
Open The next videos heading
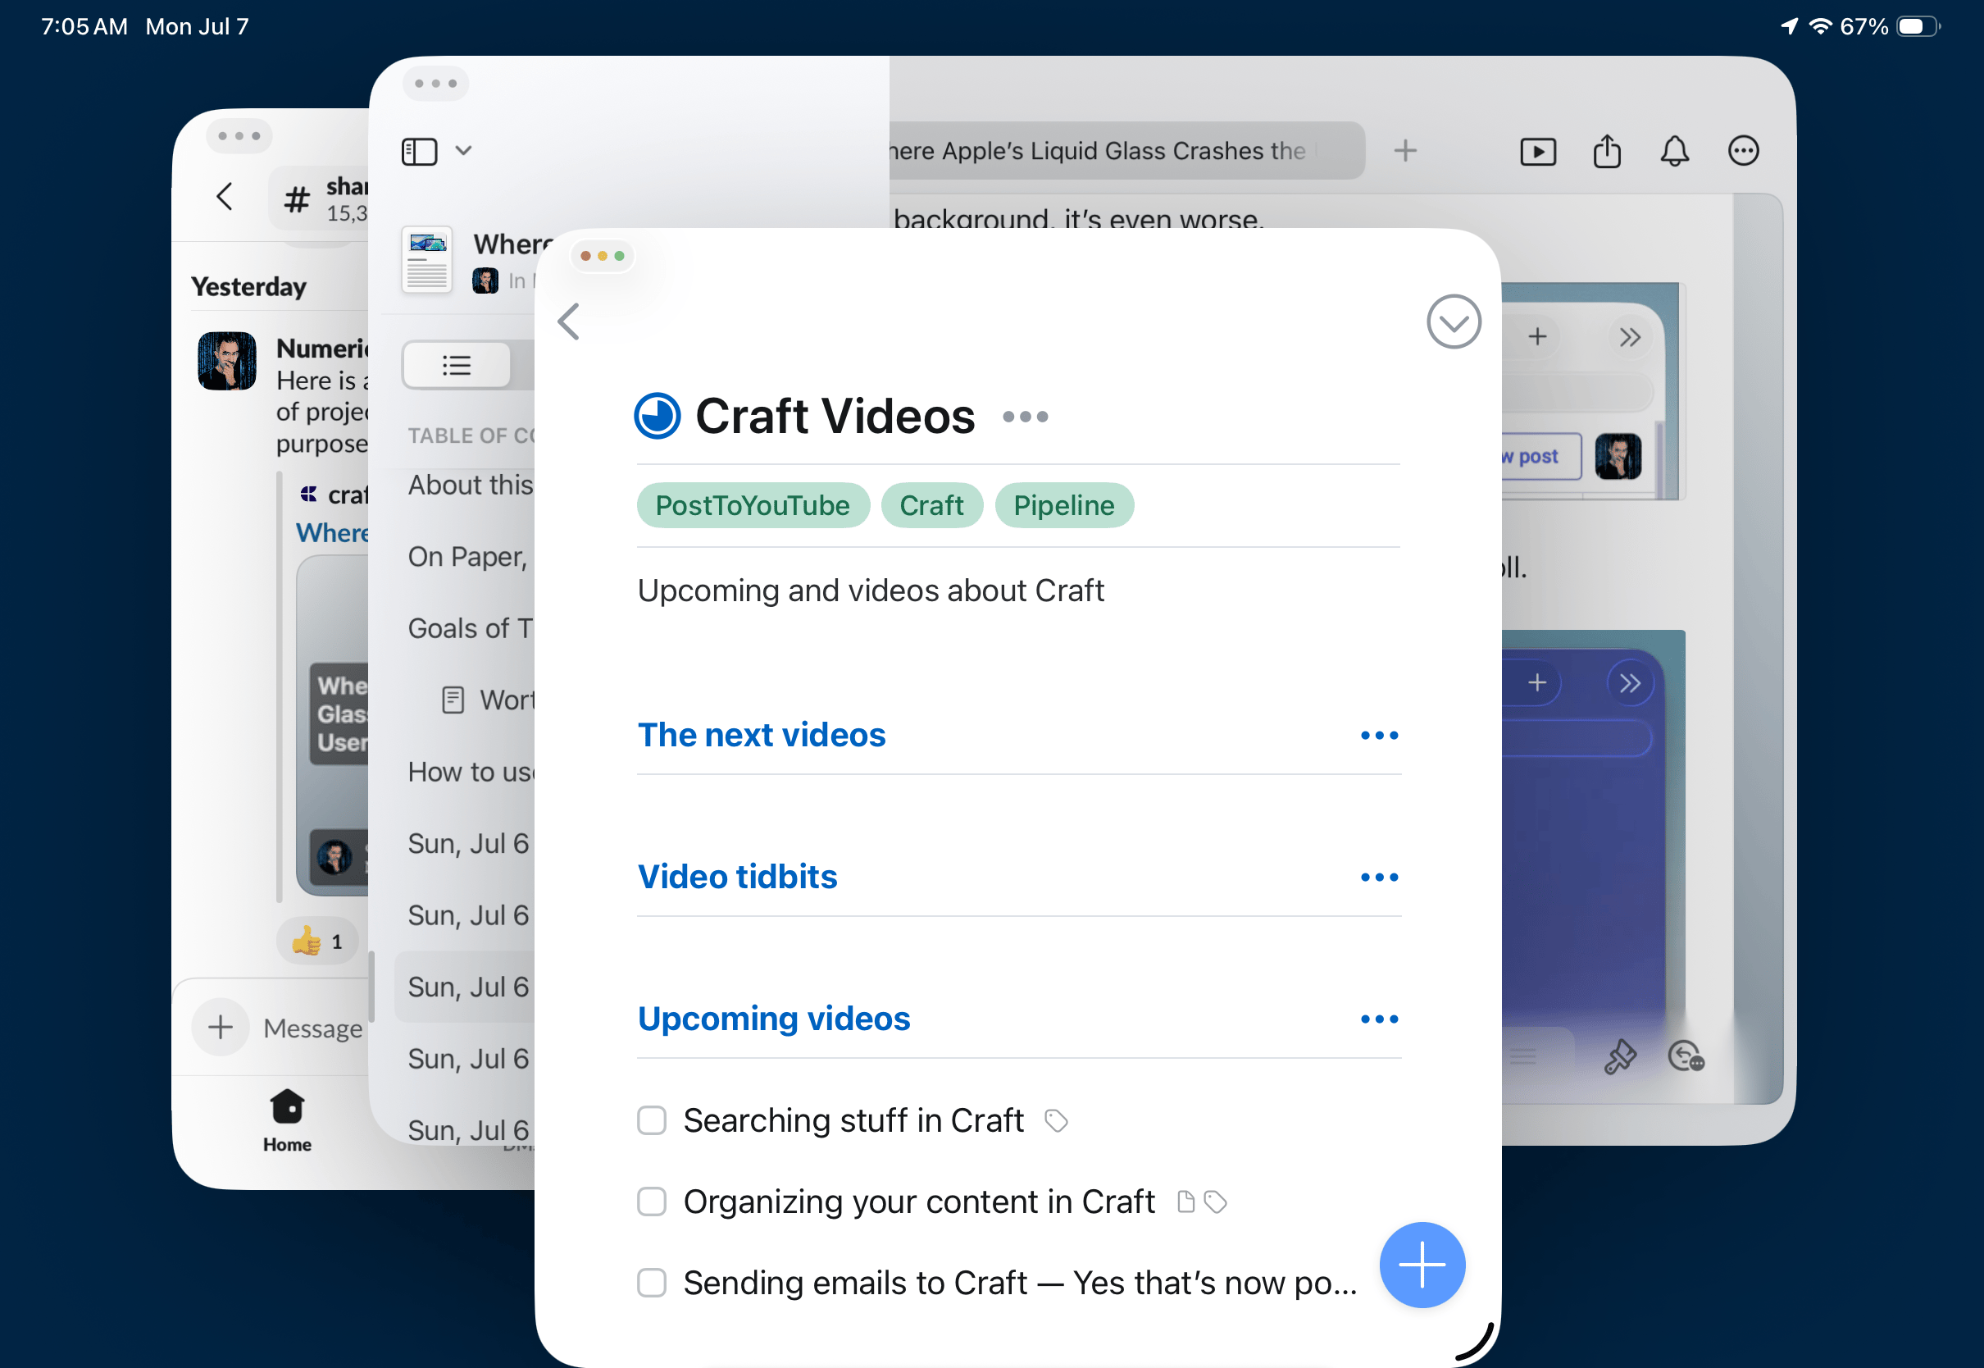pos(762,735)
